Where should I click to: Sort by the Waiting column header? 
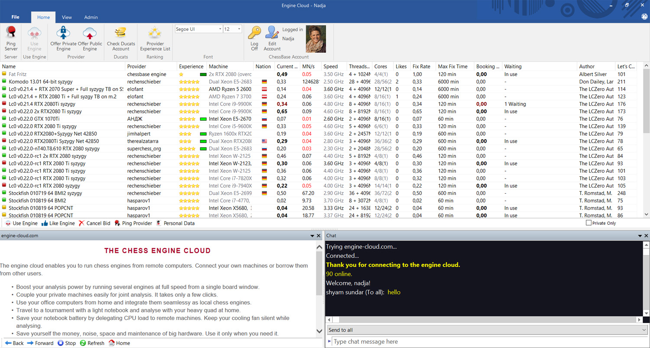[540, 67]
